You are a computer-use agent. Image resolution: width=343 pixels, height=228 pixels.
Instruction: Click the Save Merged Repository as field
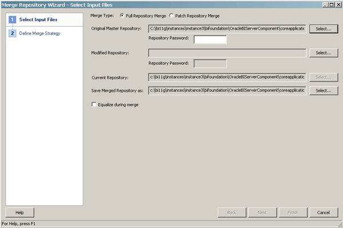click(x=227, y=90)
